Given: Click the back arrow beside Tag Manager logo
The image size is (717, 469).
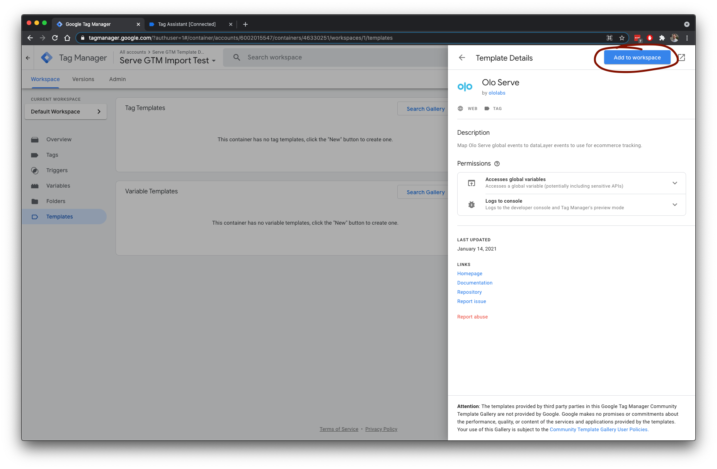Looking at the screenshot, I should pyautogui.click(x=28, y=58).
